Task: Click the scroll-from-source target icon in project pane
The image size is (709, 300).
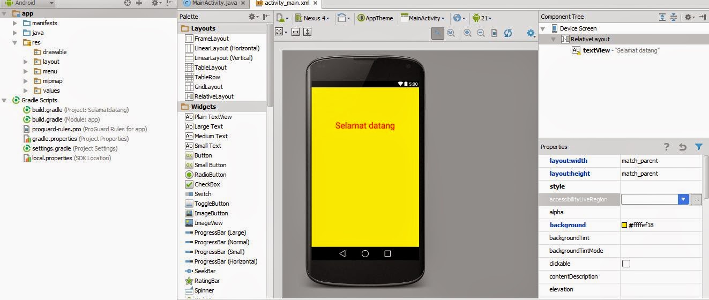Action: (x=128, y=3)
